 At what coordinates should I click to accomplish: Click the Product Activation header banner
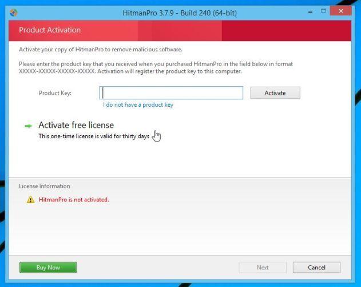tap(180, 31)
